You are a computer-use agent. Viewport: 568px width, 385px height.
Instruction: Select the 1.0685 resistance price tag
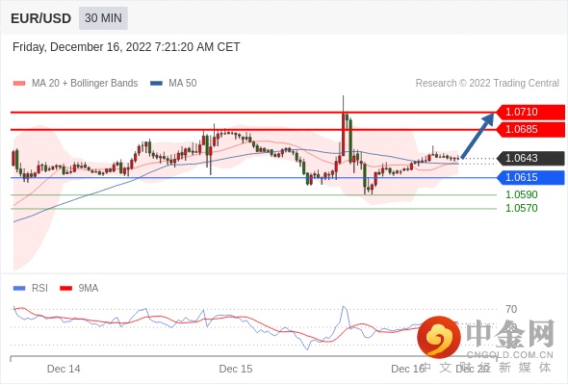click(x=530, y=129)
